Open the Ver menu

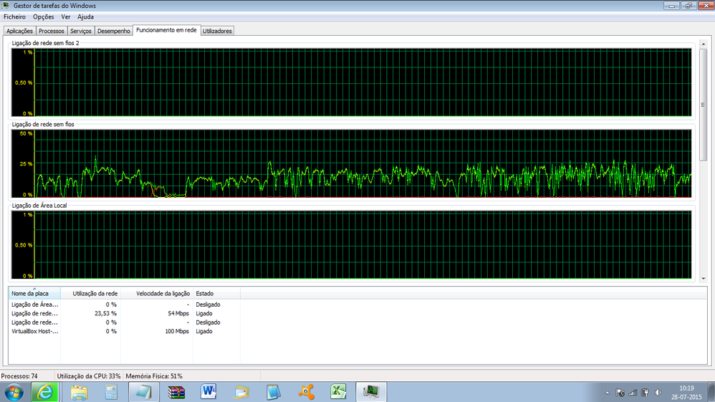(x=66, y=16)
